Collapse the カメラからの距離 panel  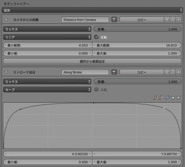(x=6, y=20)
